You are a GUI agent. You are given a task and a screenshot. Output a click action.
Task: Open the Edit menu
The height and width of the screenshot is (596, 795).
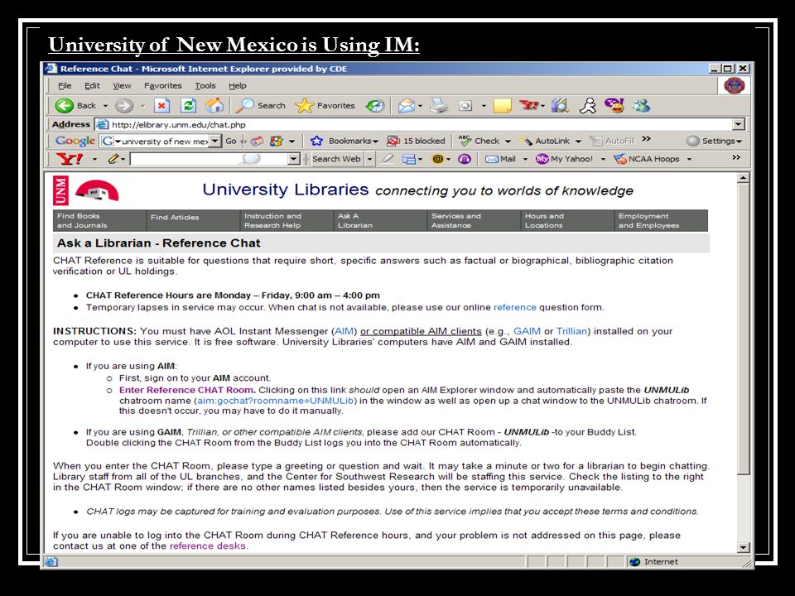tap(92, 85)
